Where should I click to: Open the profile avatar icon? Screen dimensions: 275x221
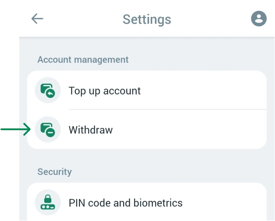pyautogui.click(x=259, y=19)
